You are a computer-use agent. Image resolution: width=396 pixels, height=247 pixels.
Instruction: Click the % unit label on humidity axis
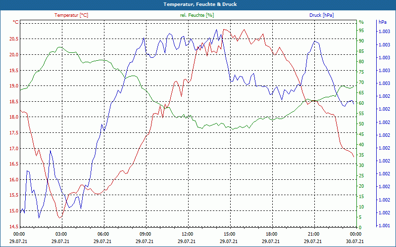[x=361, y=22]
